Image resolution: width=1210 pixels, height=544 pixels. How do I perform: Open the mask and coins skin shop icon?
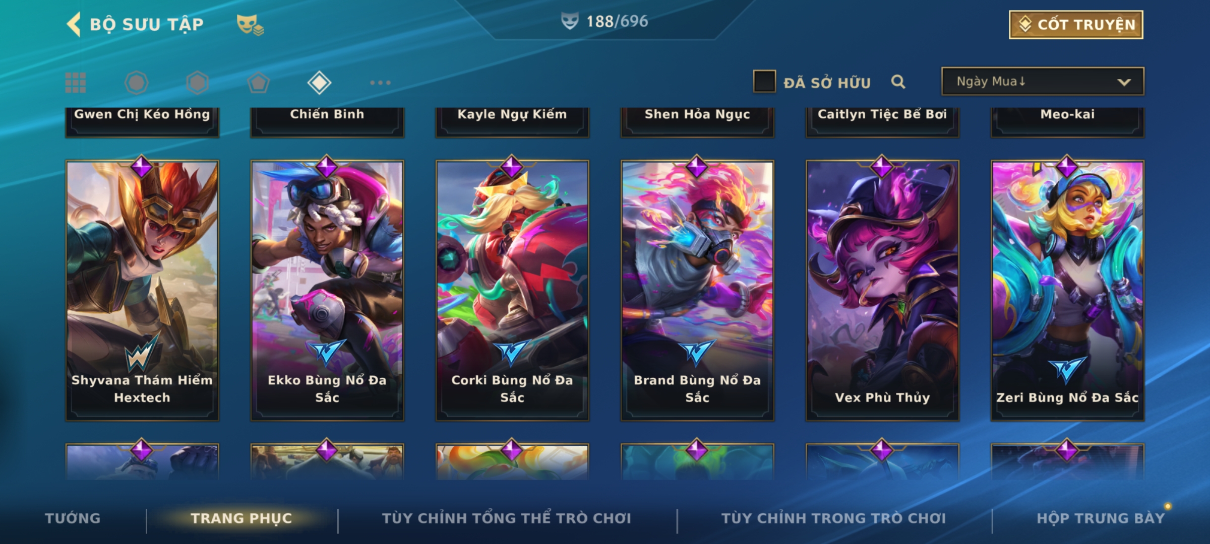tap(250, 25)
